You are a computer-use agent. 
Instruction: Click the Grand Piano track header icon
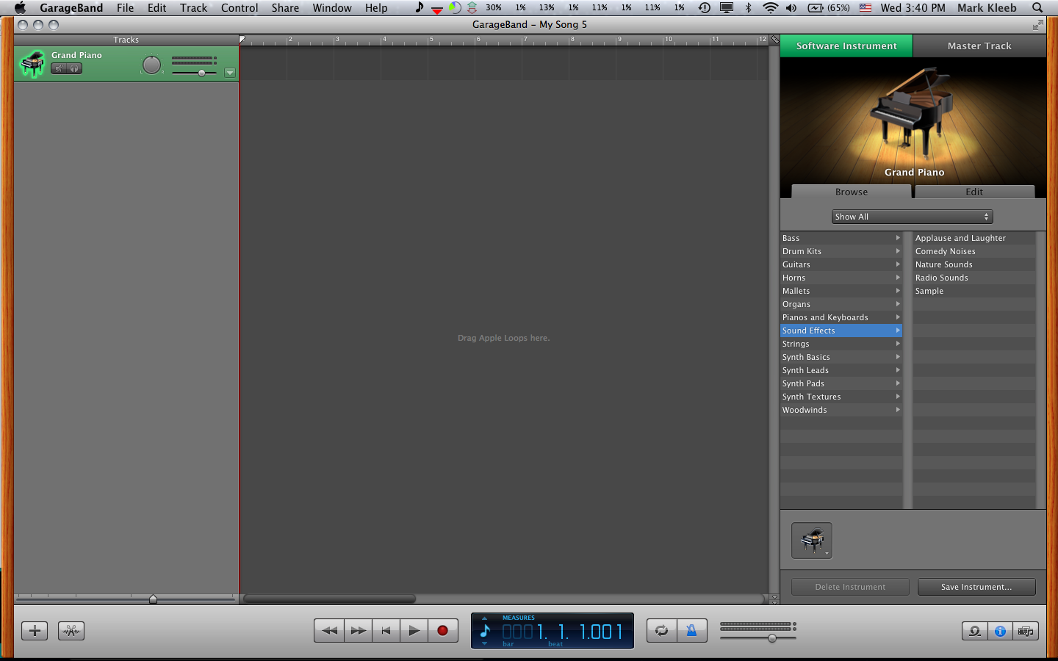(x=32, y=64)
